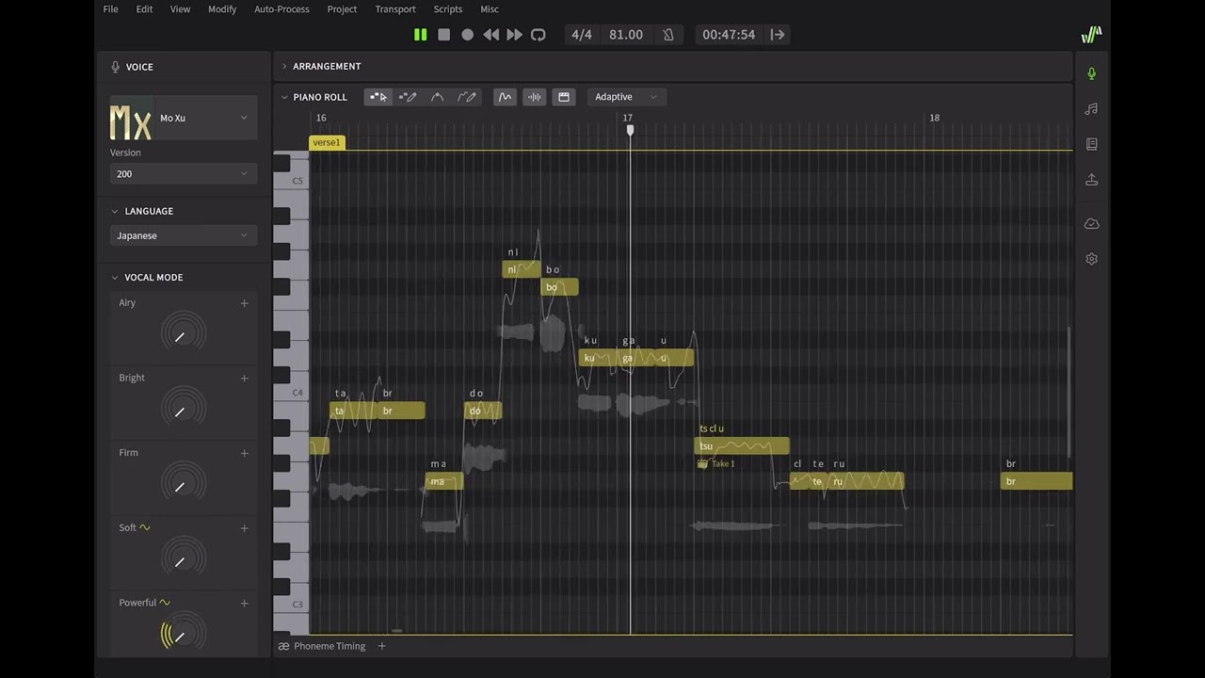
Task: Open the Mo Xu voice selector dropdown
Action: click(184, 118)
